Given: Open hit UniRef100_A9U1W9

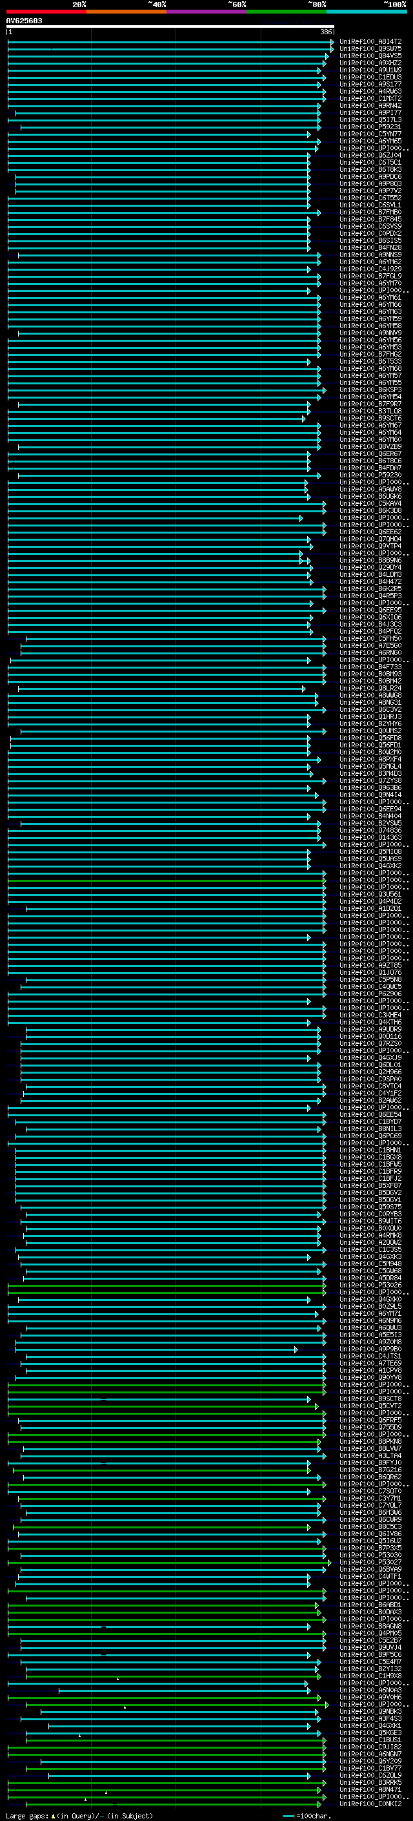Looking at the screenshot, I should (x=370, y=70).
